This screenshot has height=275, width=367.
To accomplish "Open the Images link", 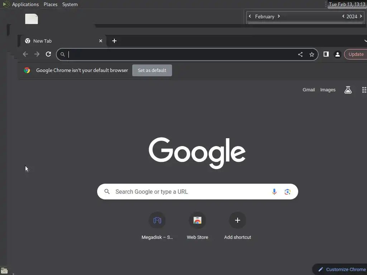I will pyautogui.click(x=328, y=90).
